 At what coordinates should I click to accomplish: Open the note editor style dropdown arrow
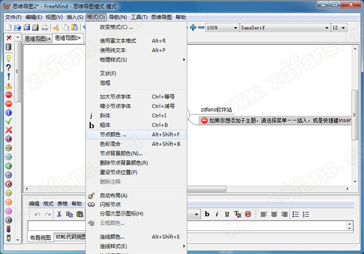(197, 214)
